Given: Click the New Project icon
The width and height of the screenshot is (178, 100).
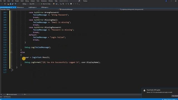Looking at the screenshot, I should (5, 4).
